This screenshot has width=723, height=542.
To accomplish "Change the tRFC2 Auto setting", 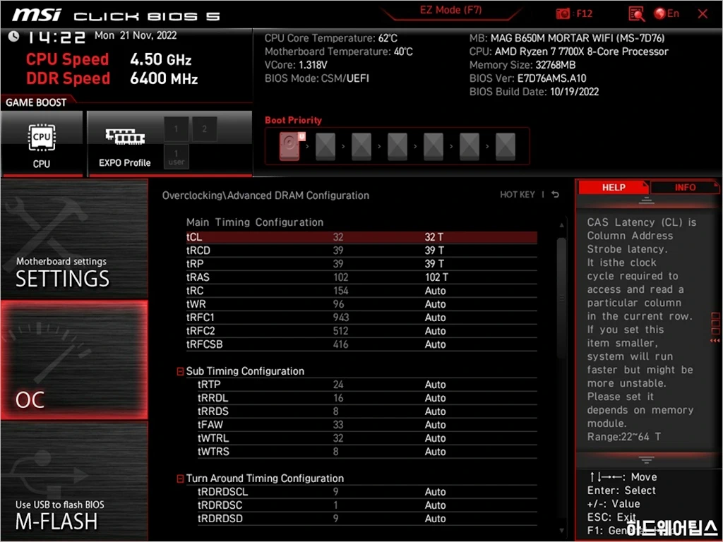I will click(x=435, y=331).
